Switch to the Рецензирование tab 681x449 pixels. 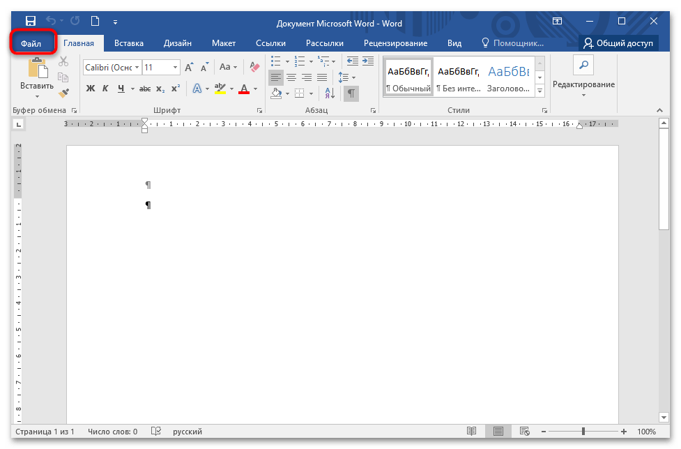[395, 43]
